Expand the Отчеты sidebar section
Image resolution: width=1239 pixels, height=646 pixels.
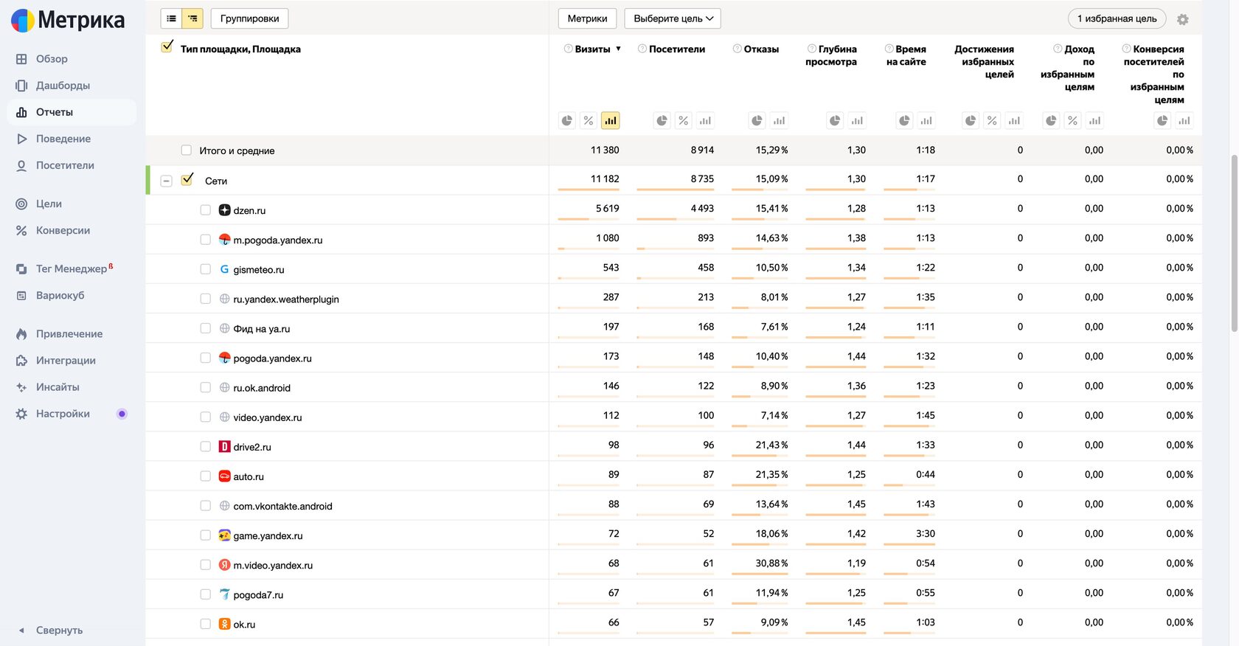pyautogui.click(x=72, y=112)
